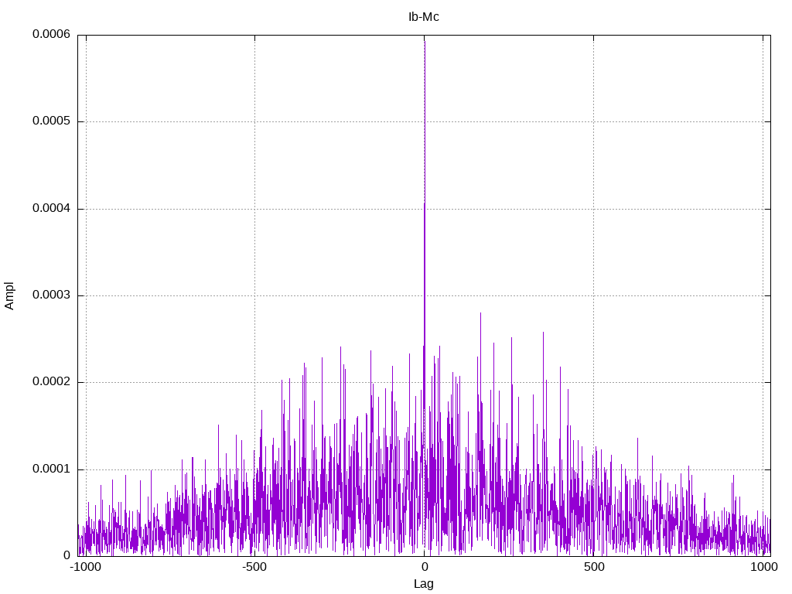The width and height of the screenshot is (792, 594).
Task: Click the y-axis value 0.0003
Action: click(51, 295)
